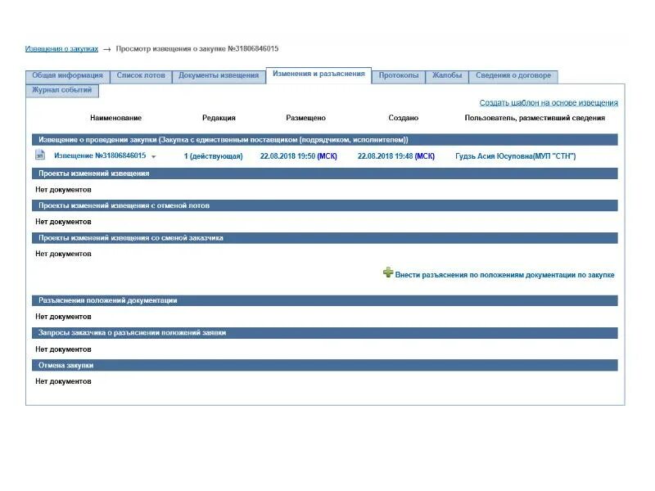Click the Проекты изменений извещения section header
The width and height of the screenshot is (655, 491).
tap(324, 173)
